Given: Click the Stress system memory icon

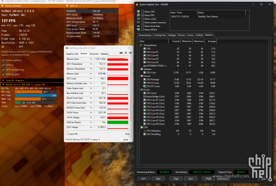Looking at the screenshot, I should 139,22.
